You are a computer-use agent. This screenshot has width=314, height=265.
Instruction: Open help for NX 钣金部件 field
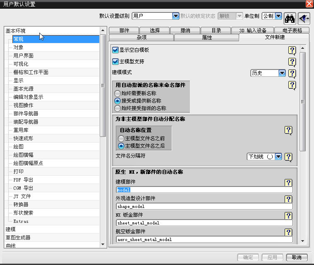(x=288, y=216)
